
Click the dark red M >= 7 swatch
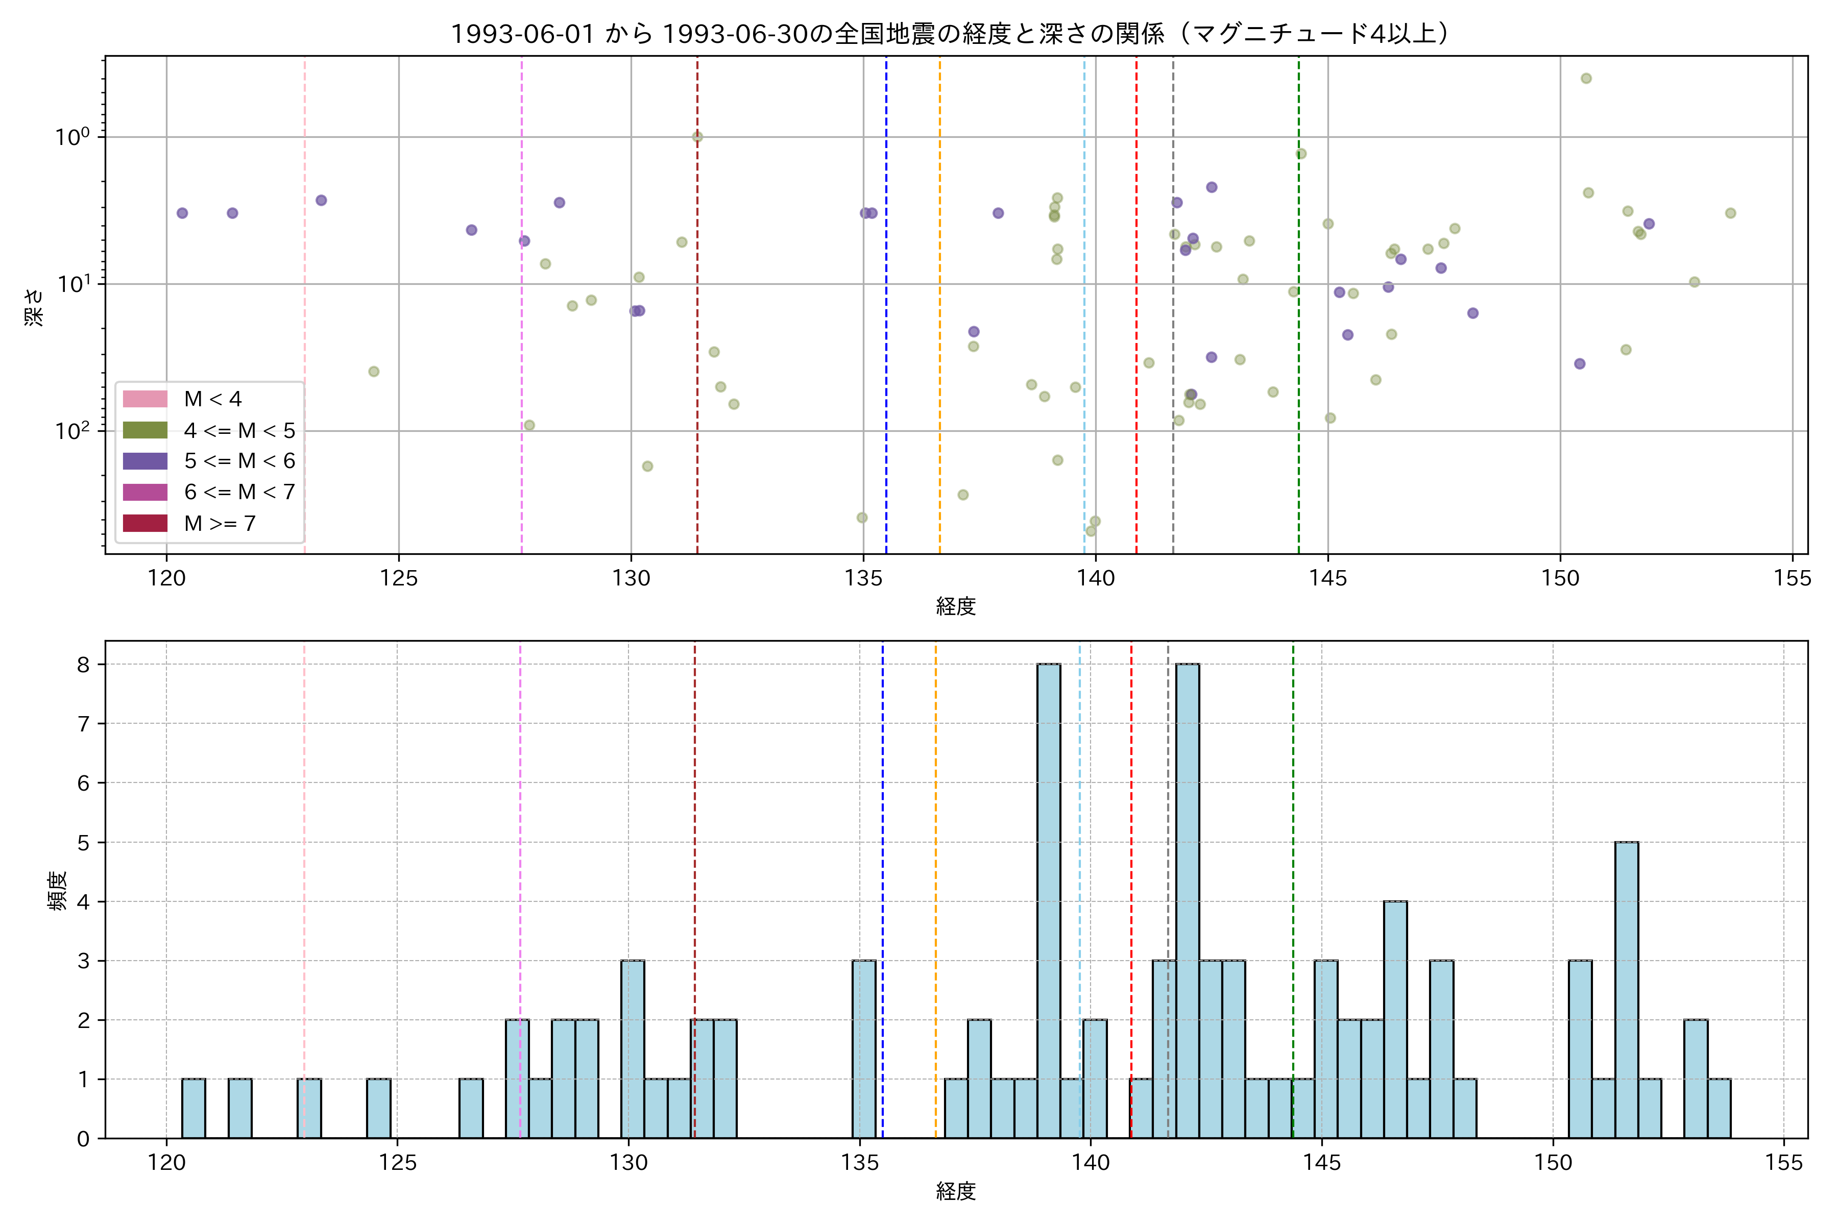pos(144,524)
